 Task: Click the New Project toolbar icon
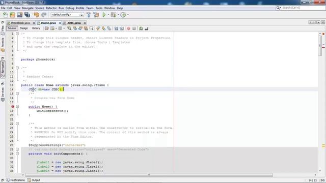(x=12, y=15)
